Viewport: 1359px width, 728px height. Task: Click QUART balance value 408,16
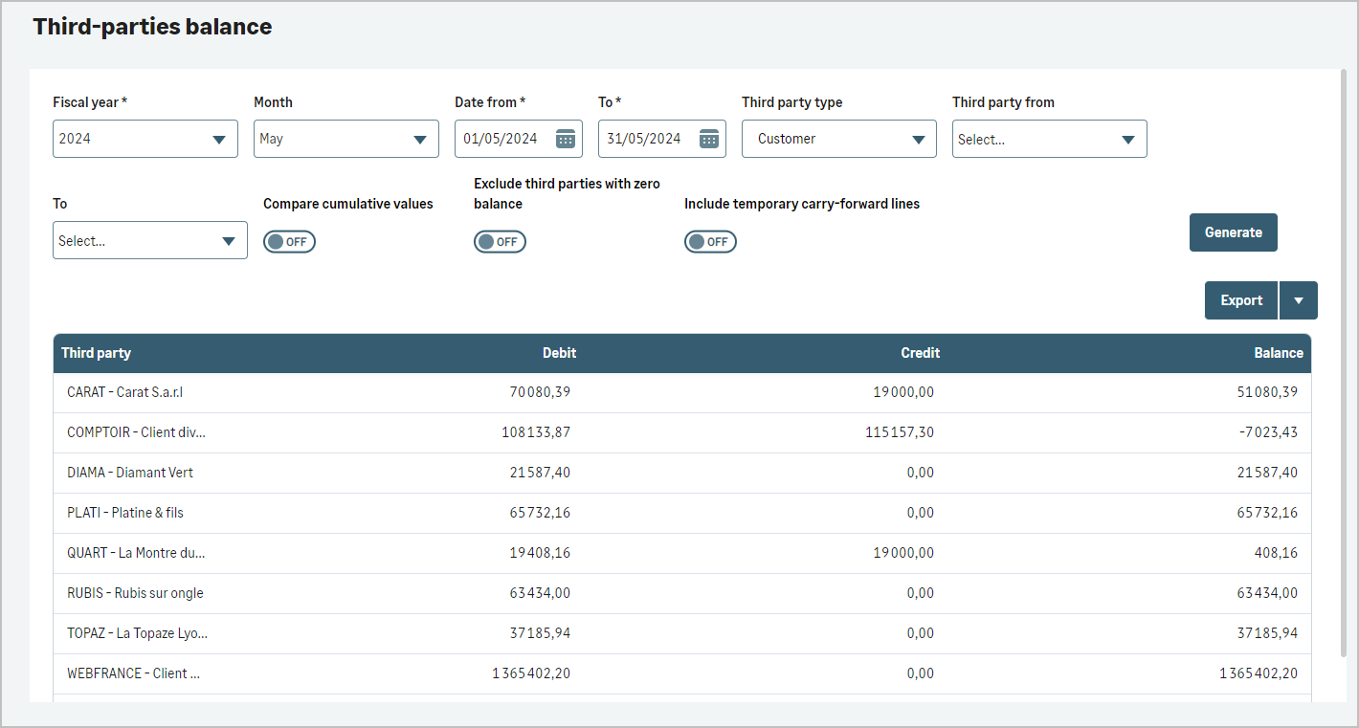point(1277,553)
